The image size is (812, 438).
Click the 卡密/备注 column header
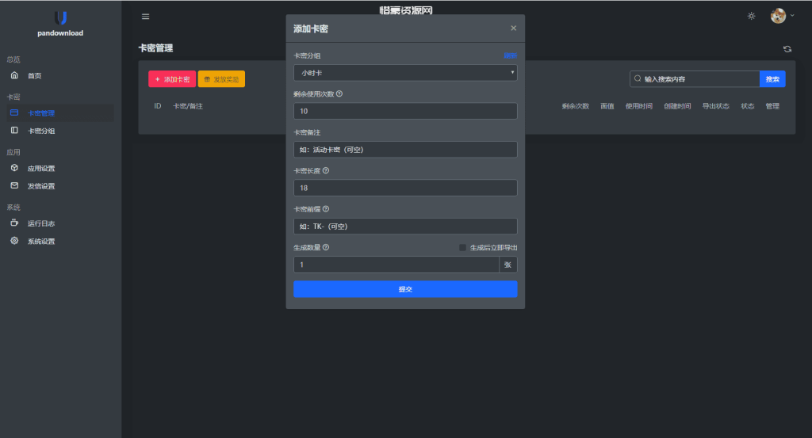coord(188,106)
